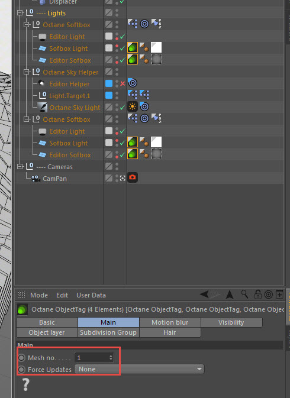Viewport: 290px width, 398px height.
Task: Switch to the Main tab
Action: coord(108,322)
